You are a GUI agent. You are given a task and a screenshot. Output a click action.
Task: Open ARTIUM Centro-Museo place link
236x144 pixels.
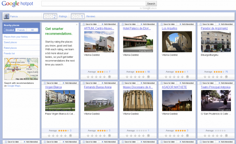[99, 28]
